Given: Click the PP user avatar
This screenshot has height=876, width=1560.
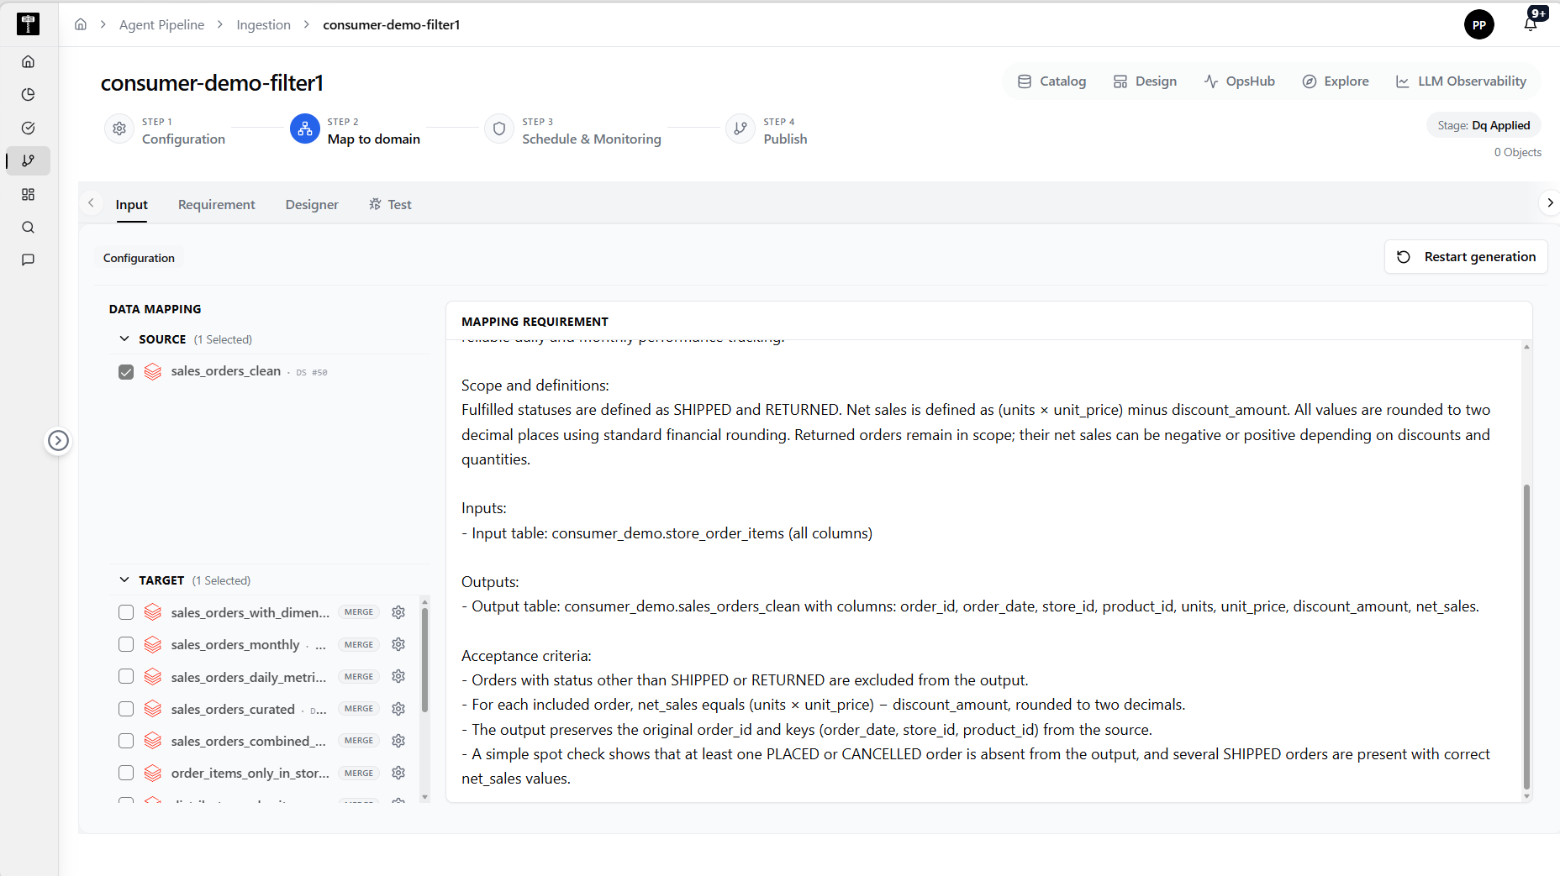Looking at the screenshot, I should [1479, 24].
